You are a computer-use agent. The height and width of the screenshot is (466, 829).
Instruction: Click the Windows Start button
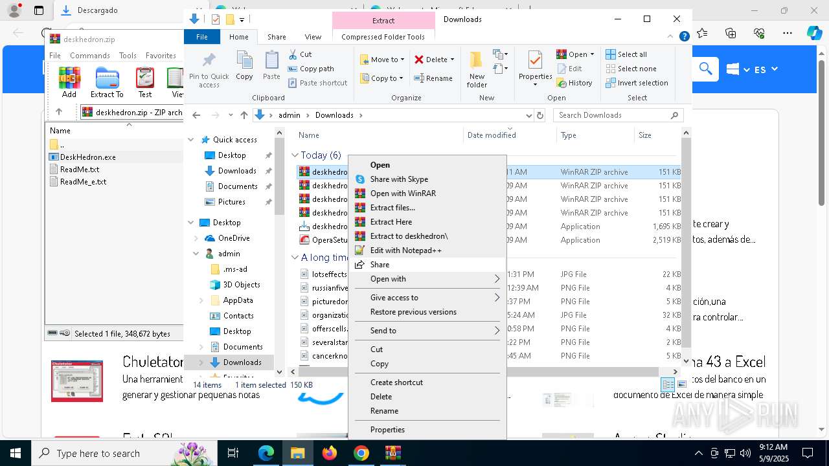(x=15, y=453)
